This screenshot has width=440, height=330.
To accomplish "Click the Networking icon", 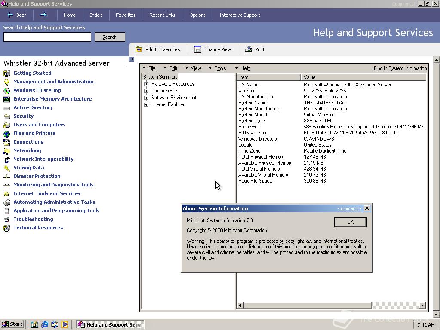I will (x=7, y=151).
